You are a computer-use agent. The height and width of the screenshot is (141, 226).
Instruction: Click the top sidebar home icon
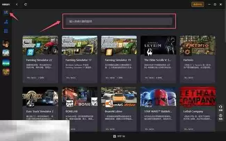[5, 13]
